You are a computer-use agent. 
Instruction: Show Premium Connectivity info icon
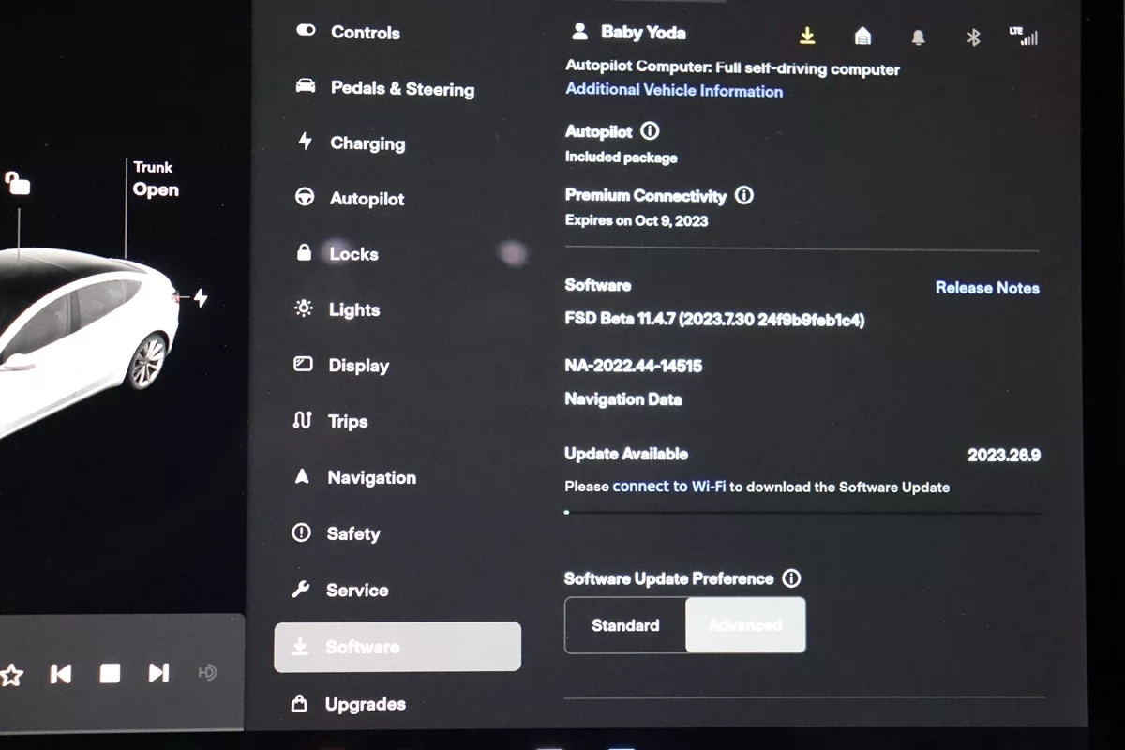(744, 195)
